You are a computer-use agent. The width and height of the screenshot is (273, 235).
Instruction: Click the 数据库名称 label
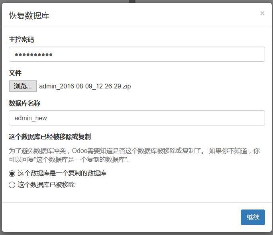(25, 103)
